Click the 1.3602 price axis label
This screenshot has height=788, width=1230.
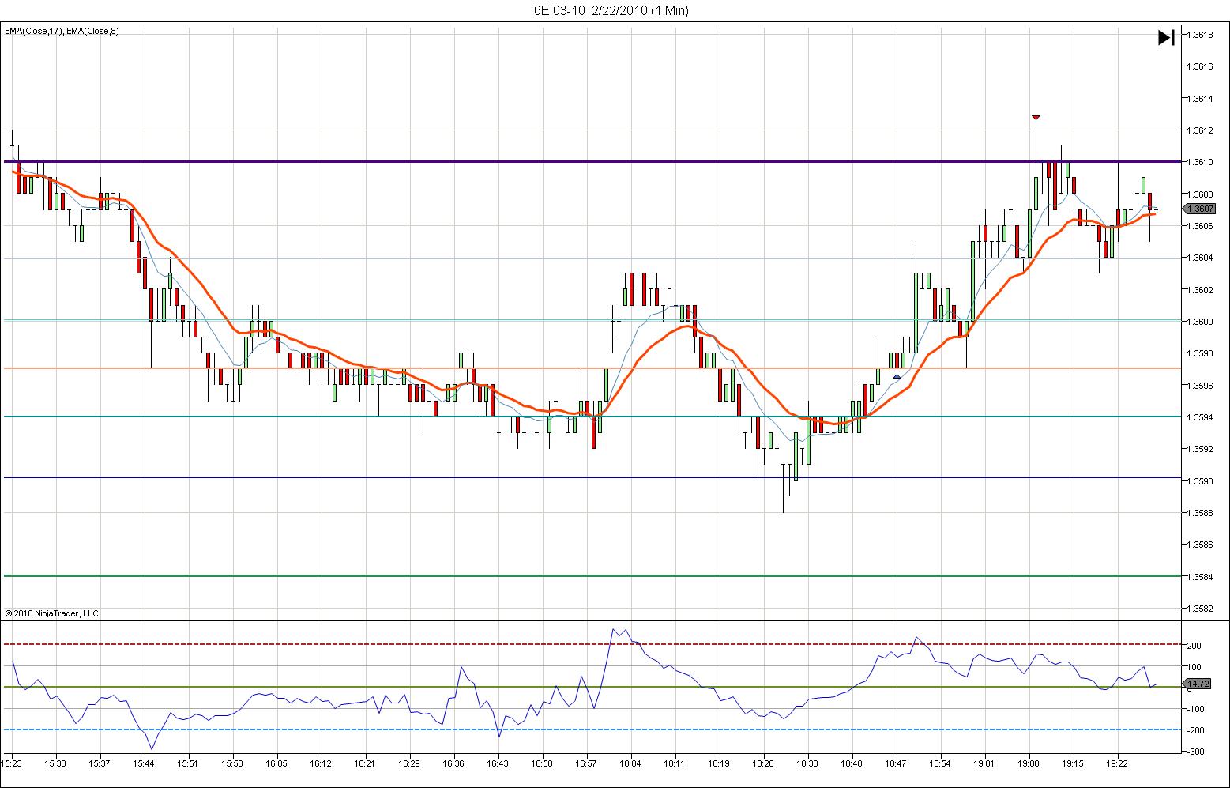pyautogui.click(x=1201, y=290)
